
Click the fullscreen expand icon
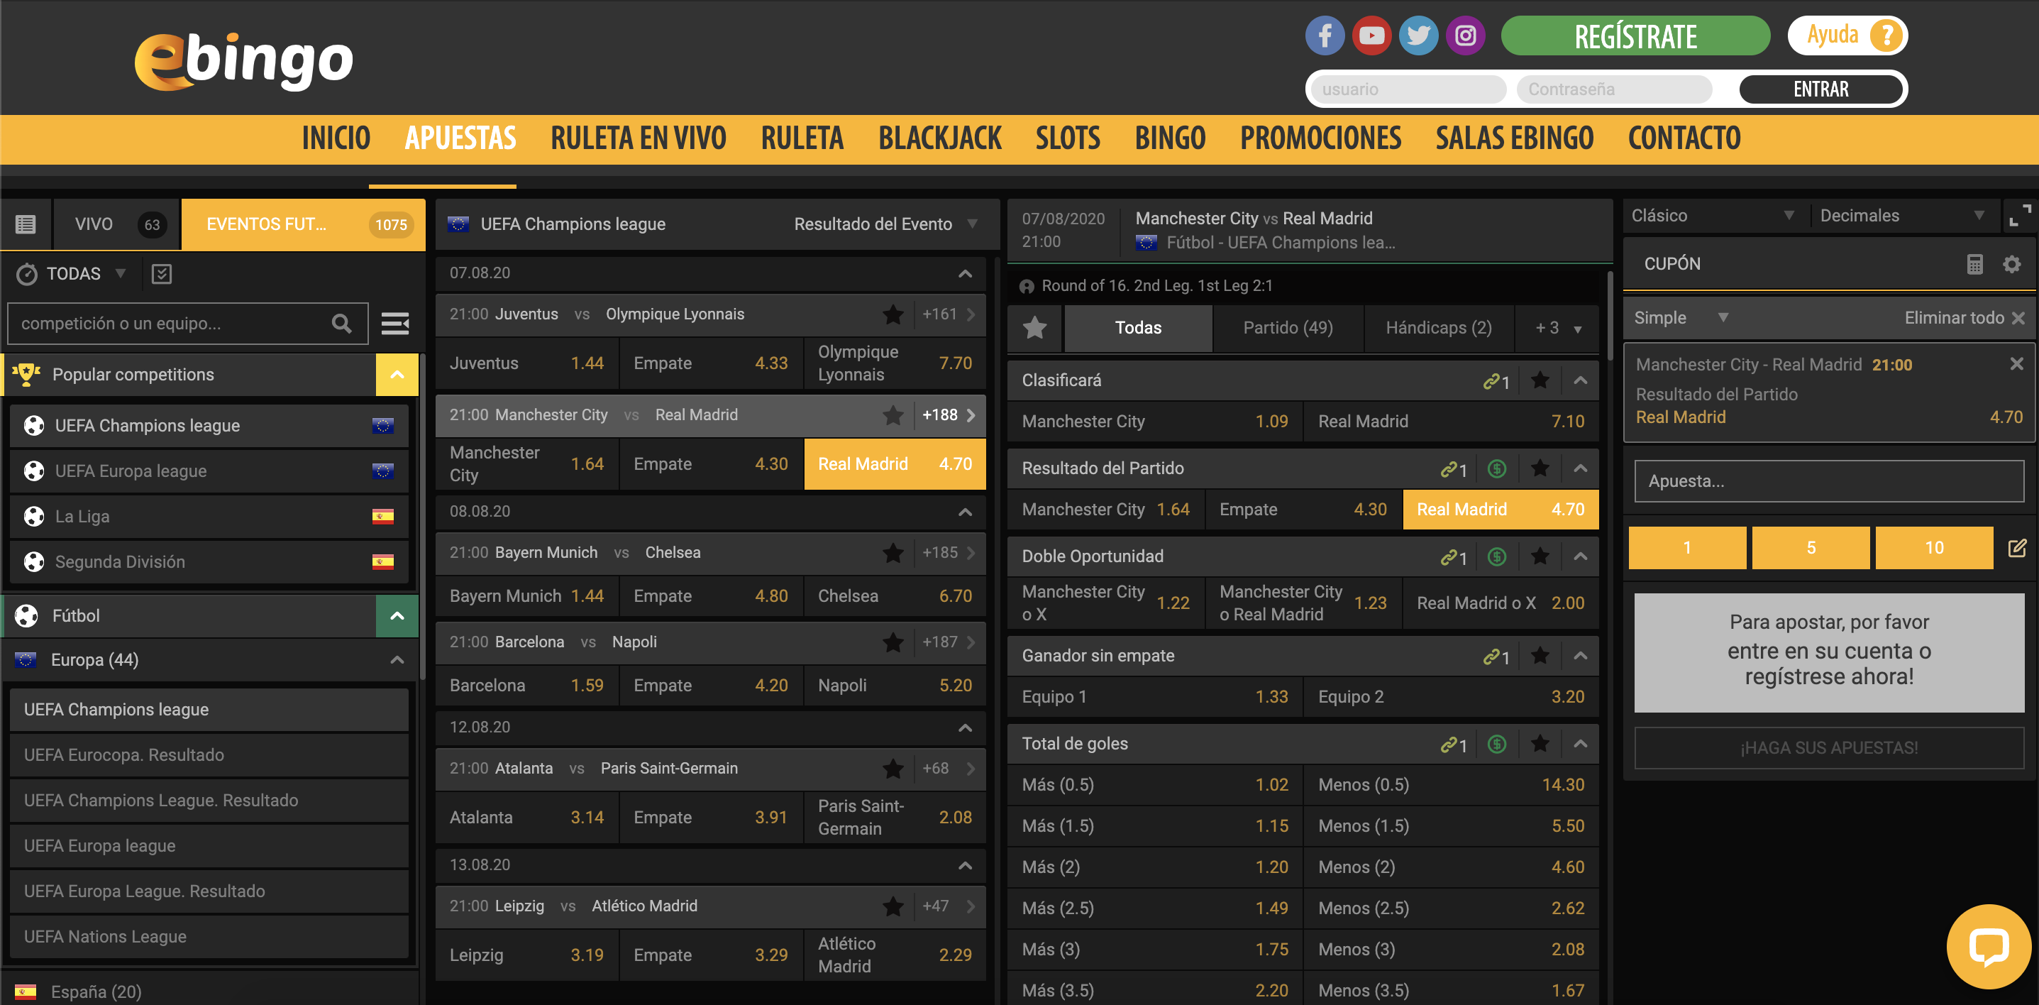[x=2020, y=216]
